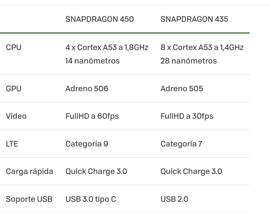Select the CPU row label
The width and height of the screenshot is (270, 219).
coord(13,47)
